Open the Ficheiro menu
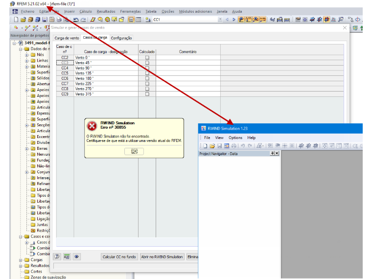Screen dimensions: 372x279 [27, 11]
